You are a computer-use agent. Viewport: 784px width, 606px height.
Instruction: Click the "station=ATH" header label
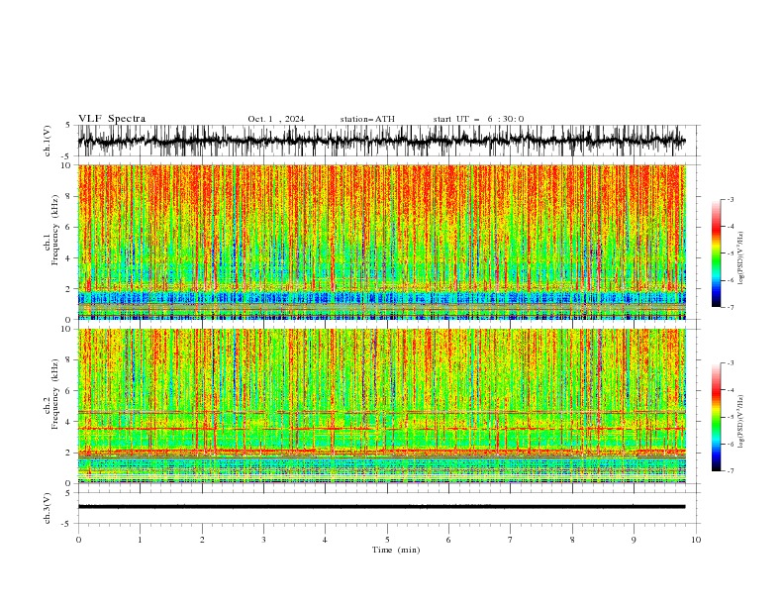click(x=367, y=119)
